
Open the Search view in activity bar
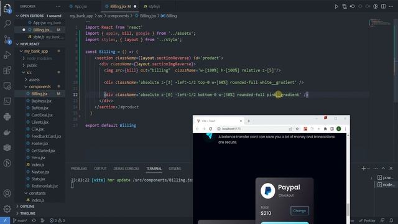7,24
